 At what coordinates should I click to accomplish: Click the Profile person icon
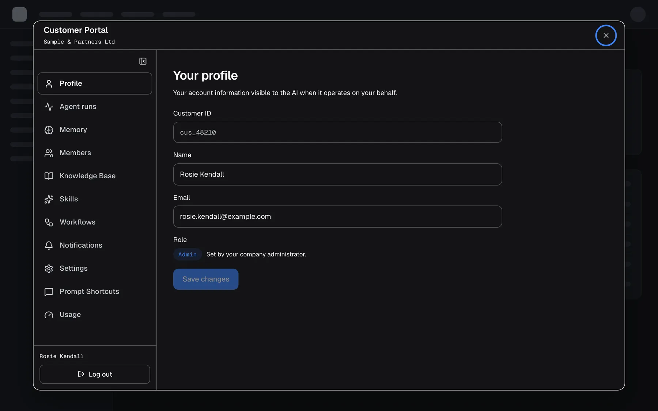(x=49, y=84)
